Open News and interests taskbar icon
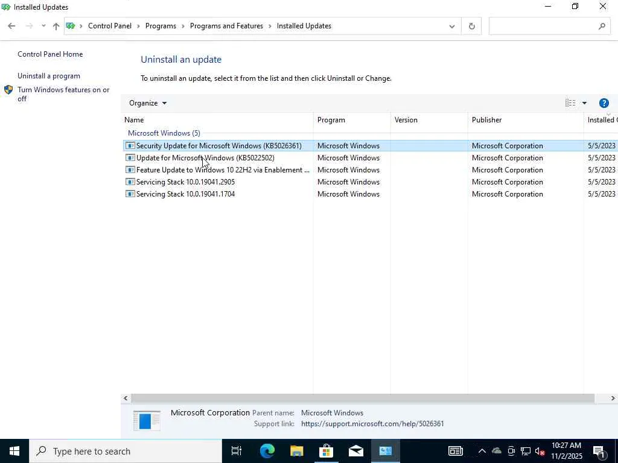The width and height of the screenshot is (618, 463). [456, 451]
